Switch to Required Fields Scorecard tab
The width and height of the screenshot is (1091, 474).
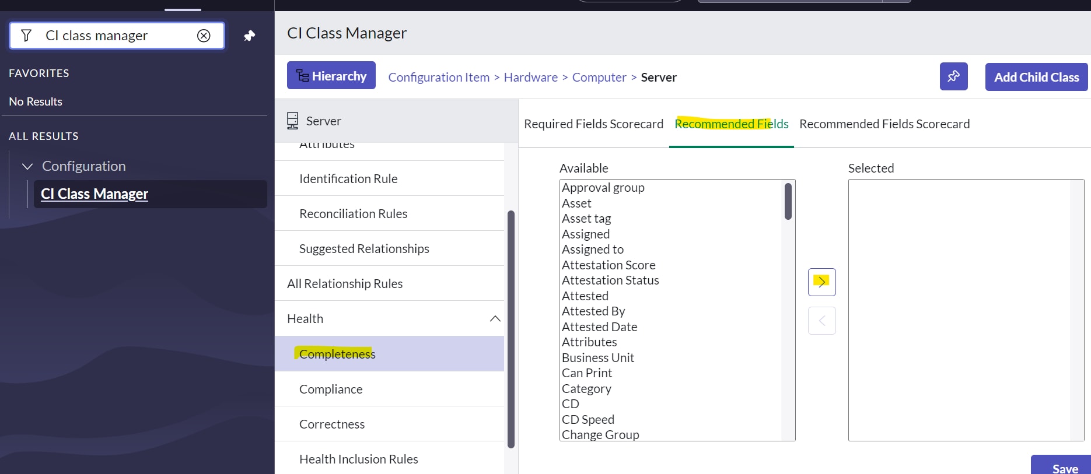593,124
